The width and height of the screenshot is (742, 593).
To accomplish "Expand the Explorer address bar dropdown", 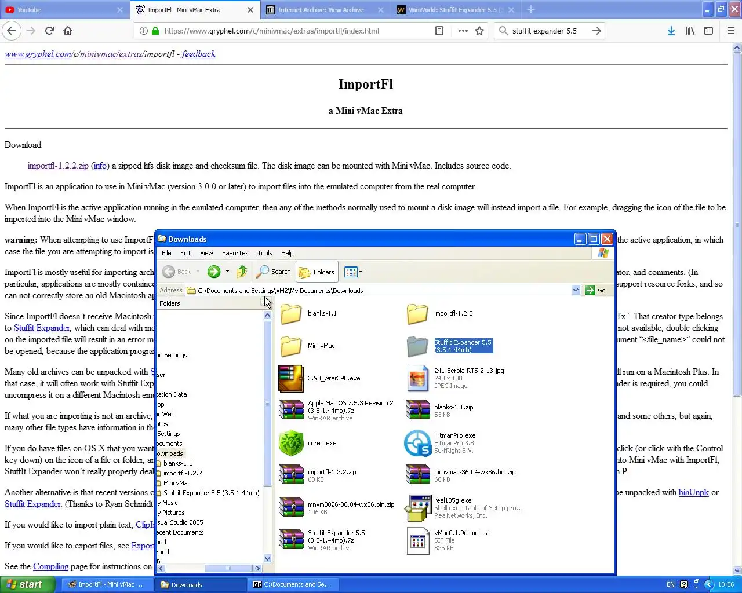I will (x=576, y=290).
